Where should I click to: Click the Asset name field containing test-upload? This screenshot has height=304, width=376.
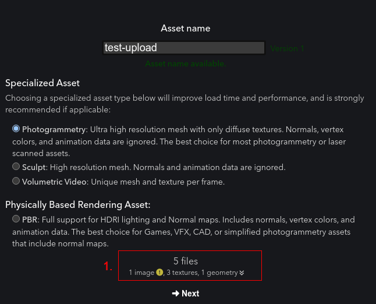pyautogui.click(x=184, y=48)
